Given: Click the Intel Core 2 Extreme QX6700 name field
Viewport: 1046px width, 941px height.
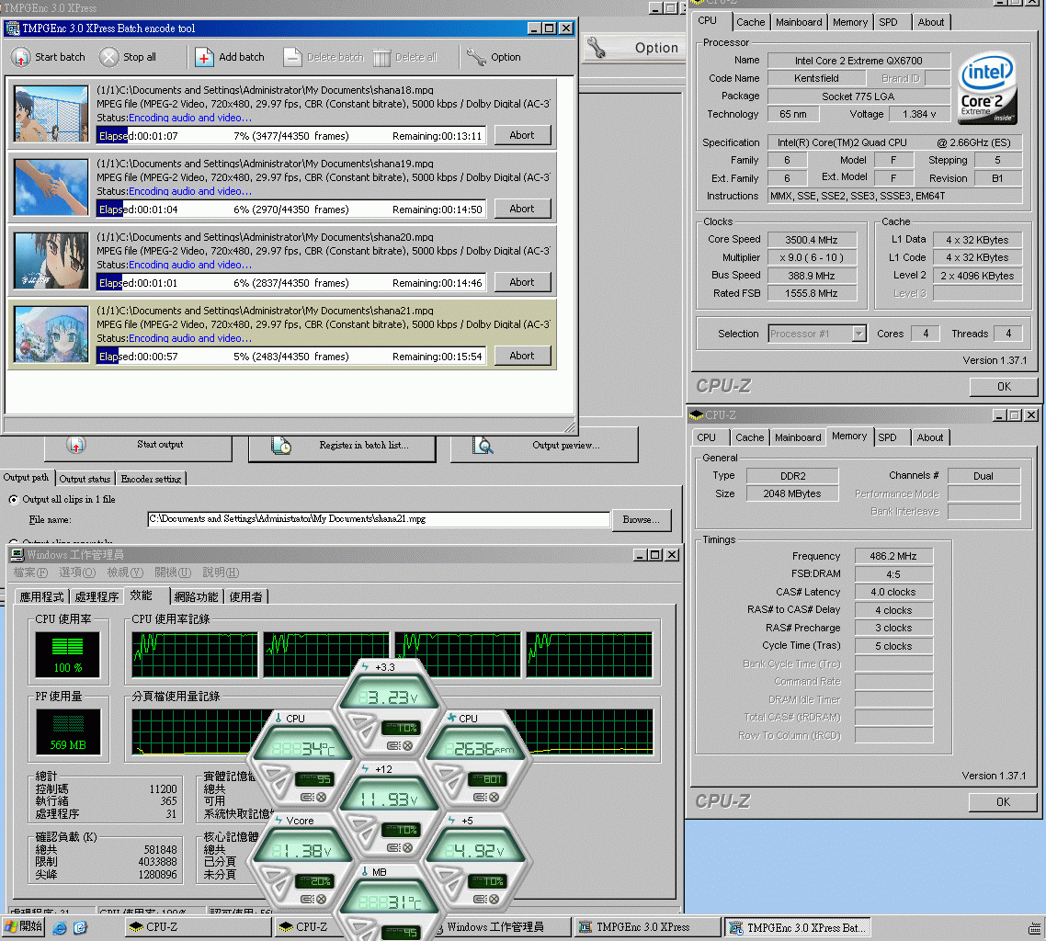Looking at the screenshot, I should (858, 61).
